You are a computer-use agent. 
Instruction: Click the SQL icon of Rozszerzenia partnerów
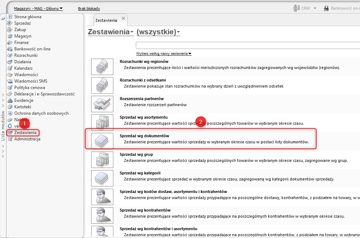[102, 104]
